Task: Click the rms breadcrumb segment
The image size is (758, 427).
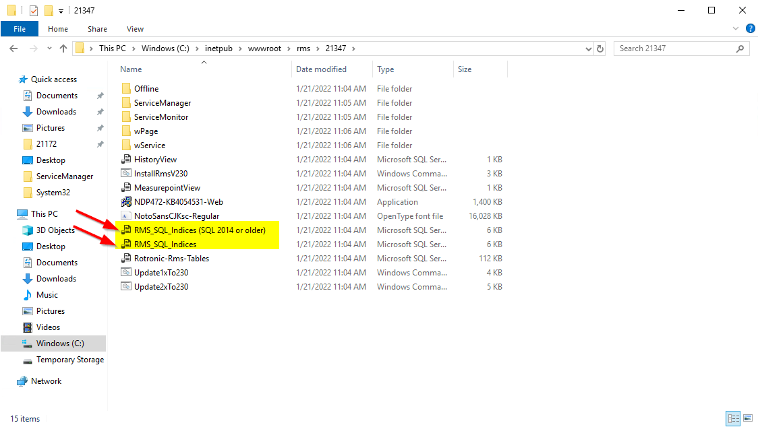Action: click(303, 48)
